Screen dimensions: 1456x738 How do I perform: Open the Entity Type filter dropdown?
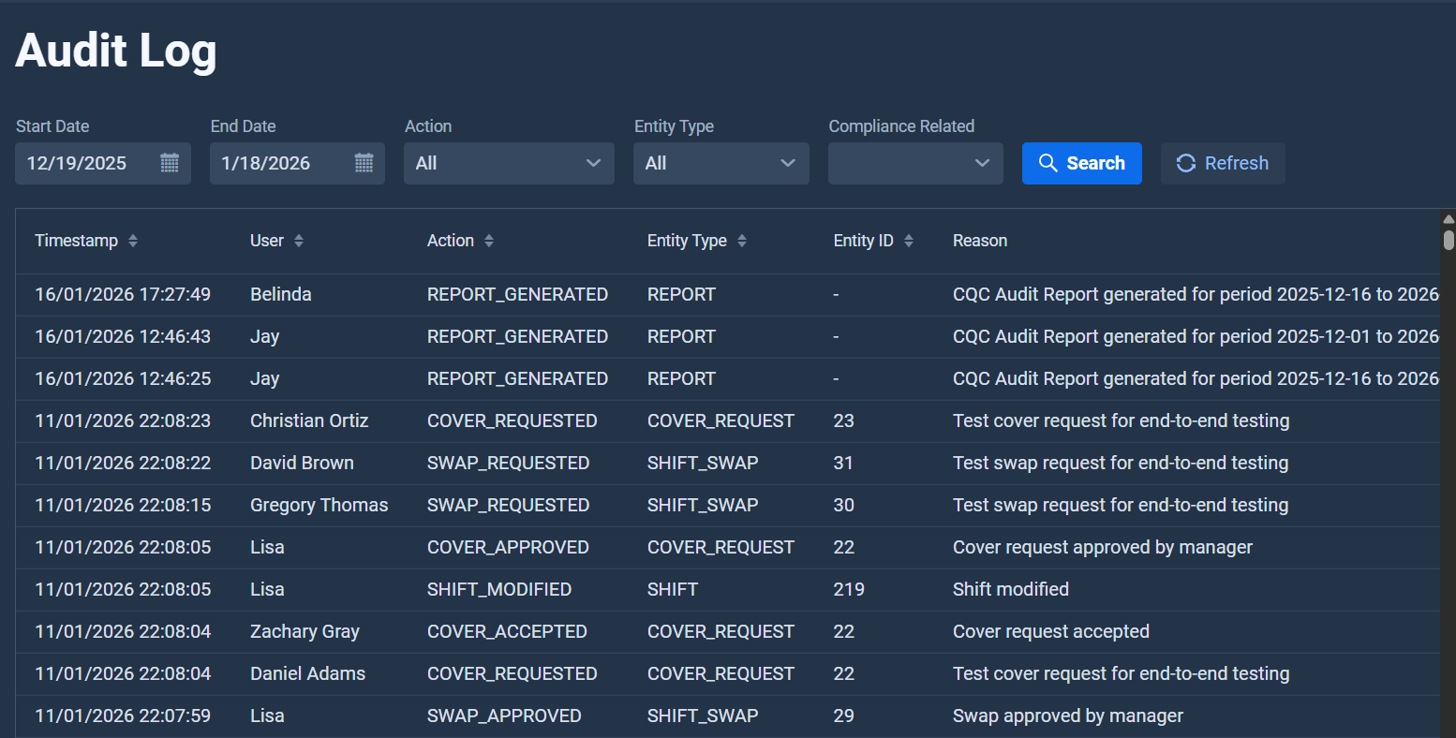tap(721, 163)
